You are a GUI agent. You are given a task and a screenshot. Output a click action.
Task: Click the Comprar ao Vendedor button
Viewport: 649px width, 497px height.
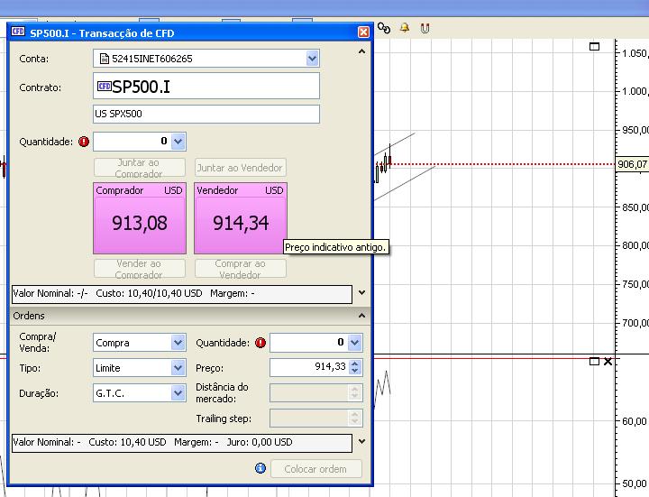coord(240,269)
